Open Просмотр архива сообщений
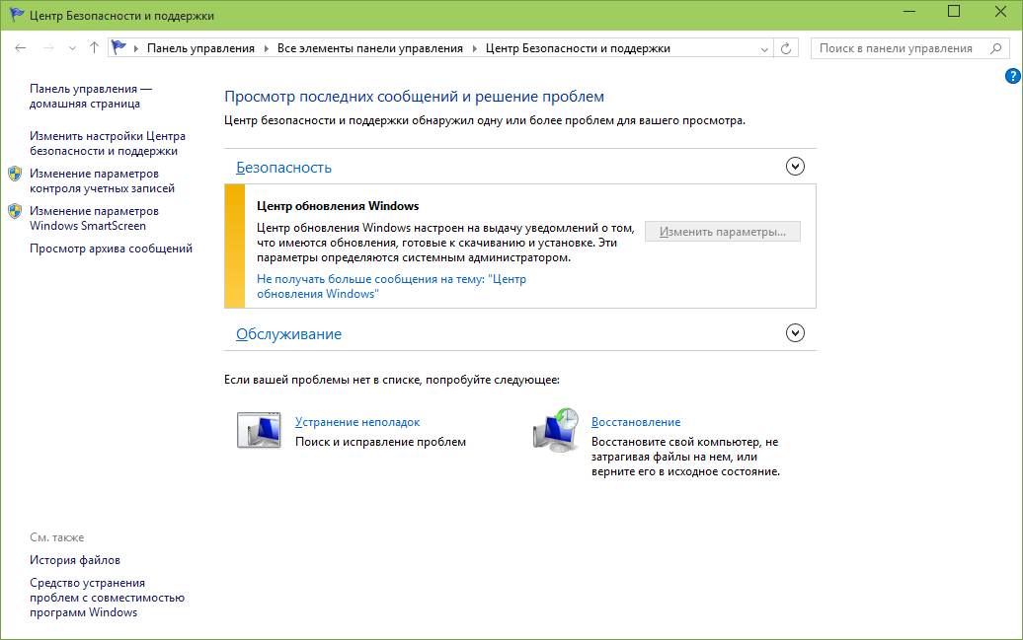The image size is (1023, 640). point(111,249)
